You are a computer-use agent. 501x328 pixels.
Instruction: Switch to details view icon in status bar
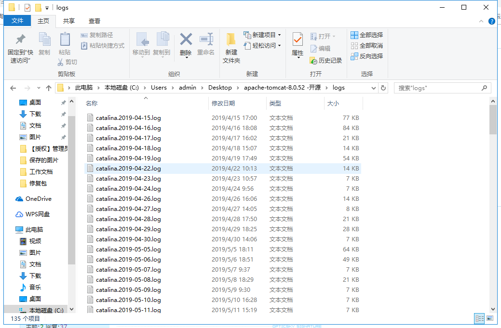(480, 318)
